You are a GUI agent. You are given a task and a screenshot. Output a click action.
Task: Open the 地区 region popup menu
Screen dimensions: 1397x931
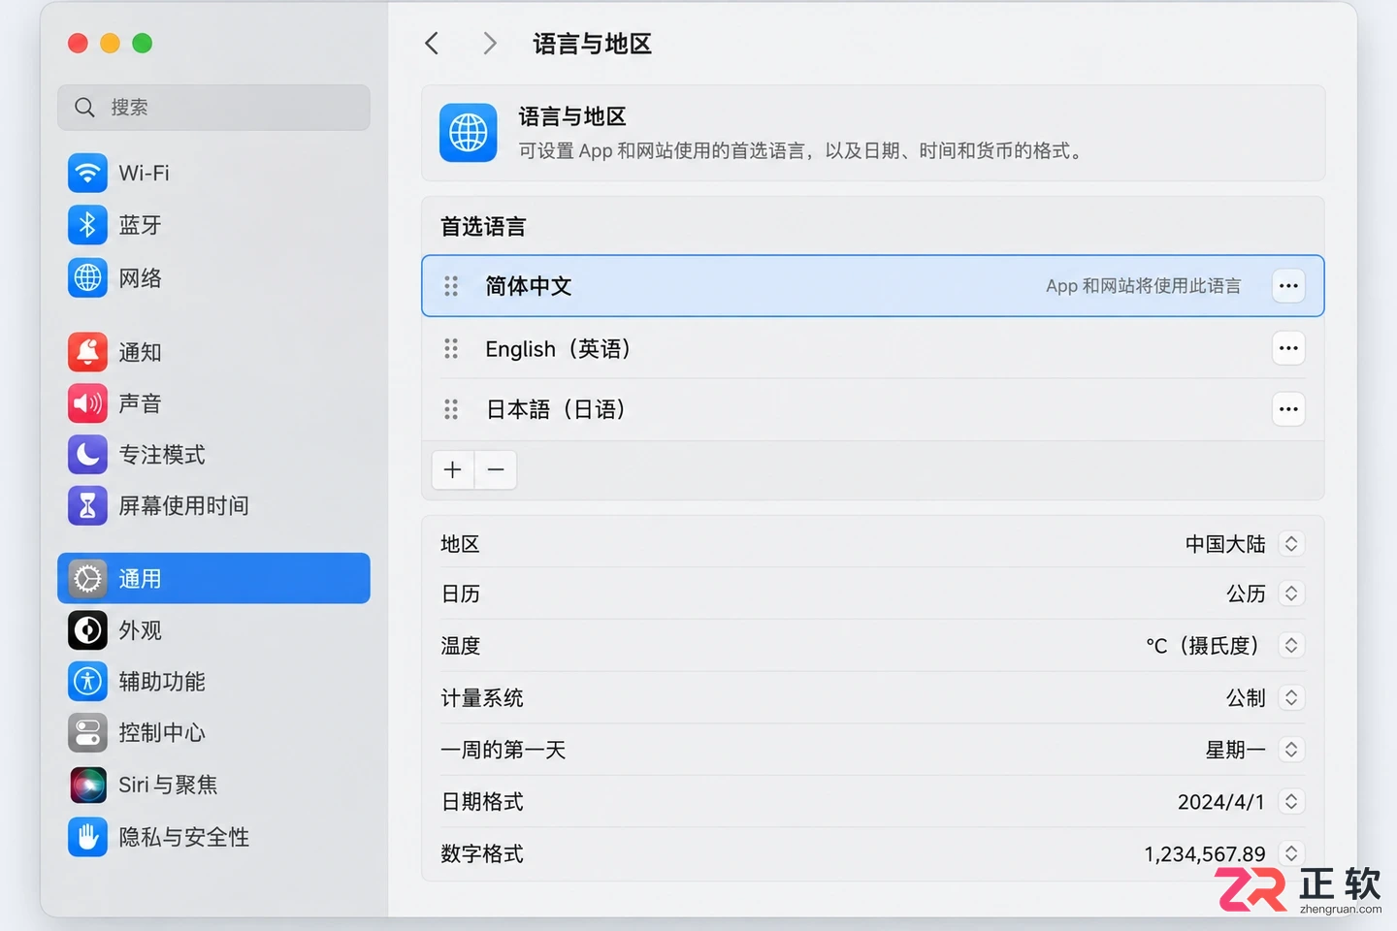(x=1290, y=544)
